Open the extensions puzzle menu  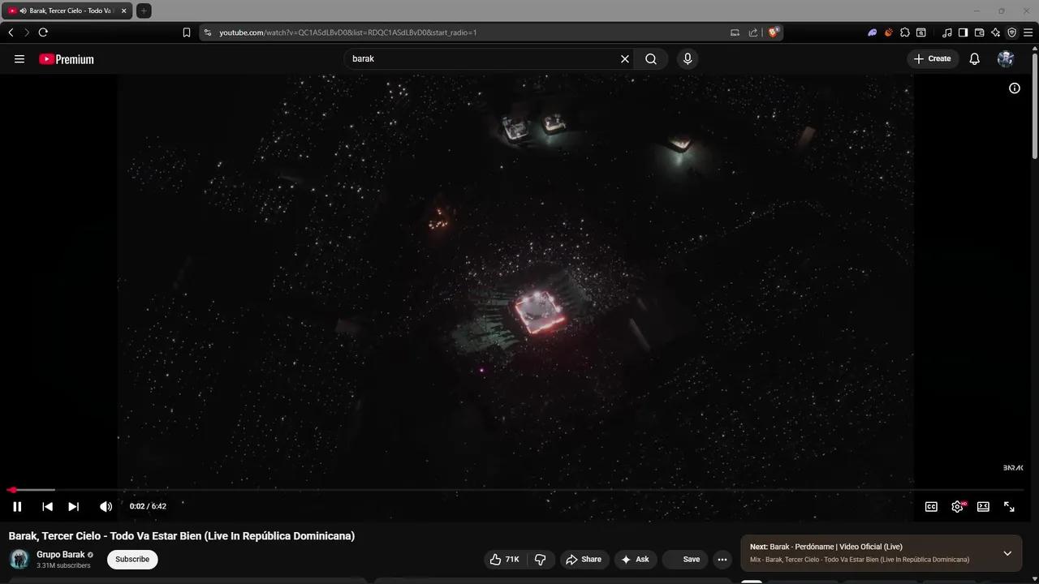tap(905, 32)
